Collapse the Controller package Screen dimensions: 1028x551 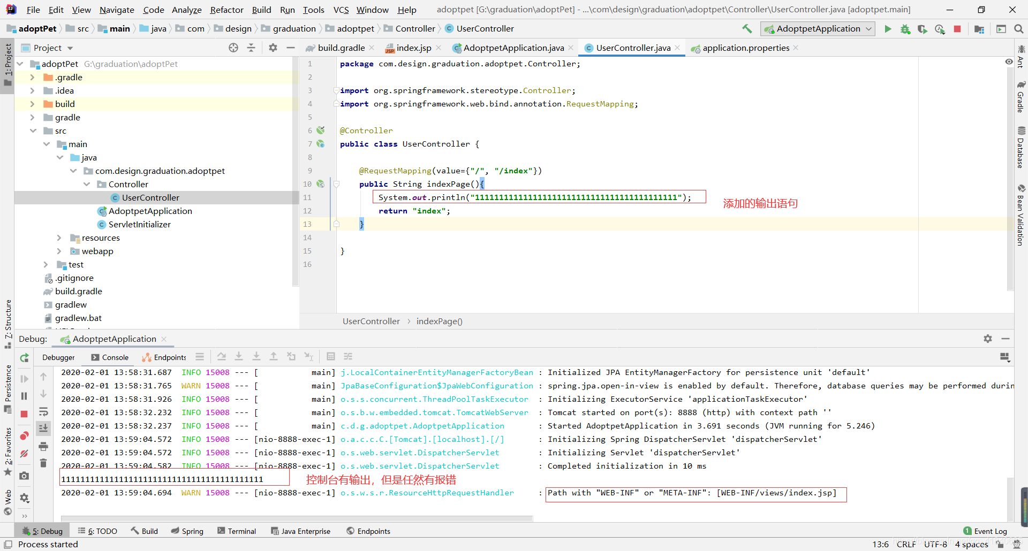(x=87, y=184)
